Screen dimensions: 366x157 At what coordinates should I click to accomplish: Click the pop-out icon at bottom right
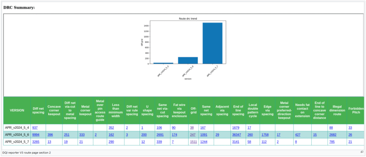362,152
